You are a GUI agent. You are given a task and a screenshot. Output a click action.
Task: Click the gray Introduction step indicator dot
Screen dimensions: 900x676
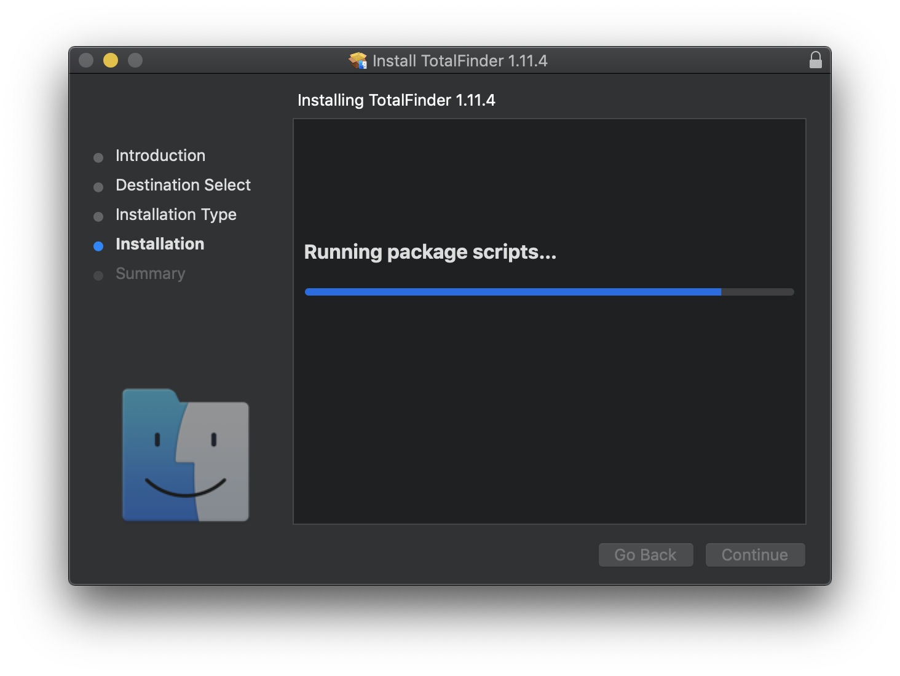pyautogui.click(x=99, y=157)
